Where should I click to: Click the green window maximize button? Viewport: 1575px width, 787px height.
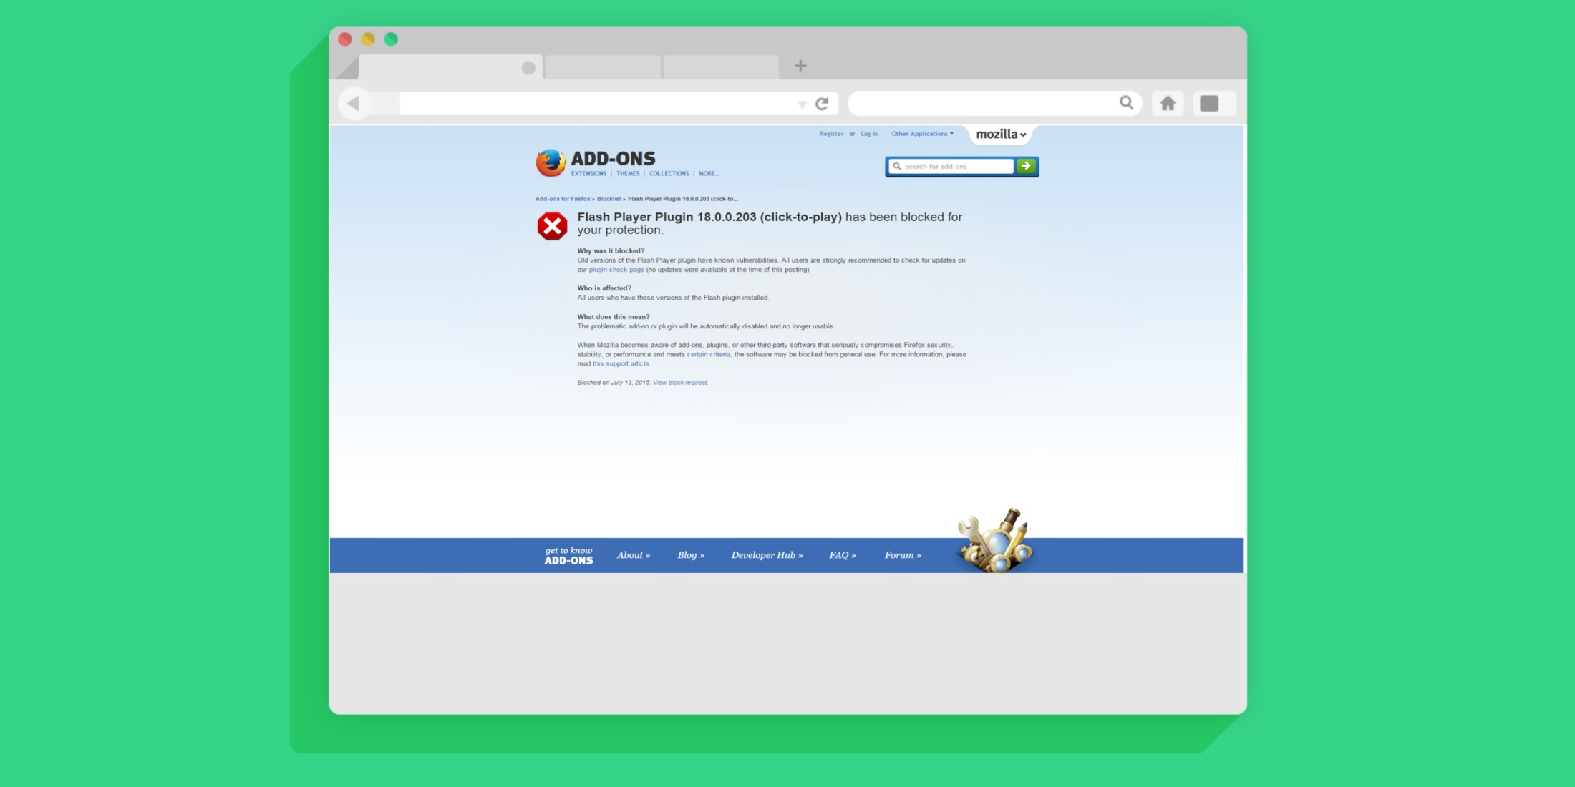[x=391, y=39]
